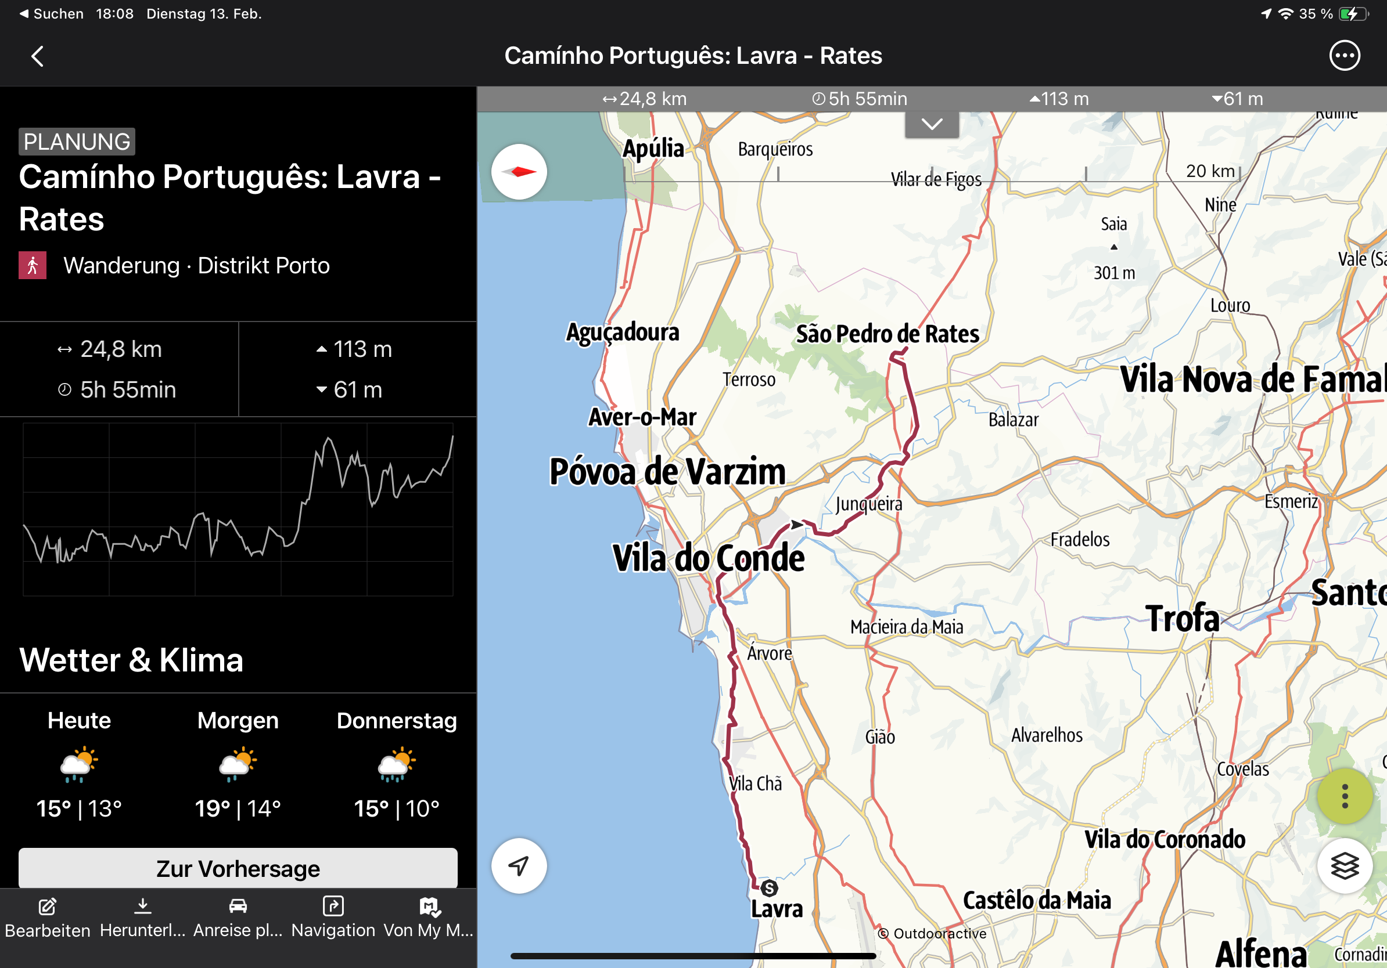Tap the route title in the header bar
This screenshot has width=1387, height=968.
(693, 56)
